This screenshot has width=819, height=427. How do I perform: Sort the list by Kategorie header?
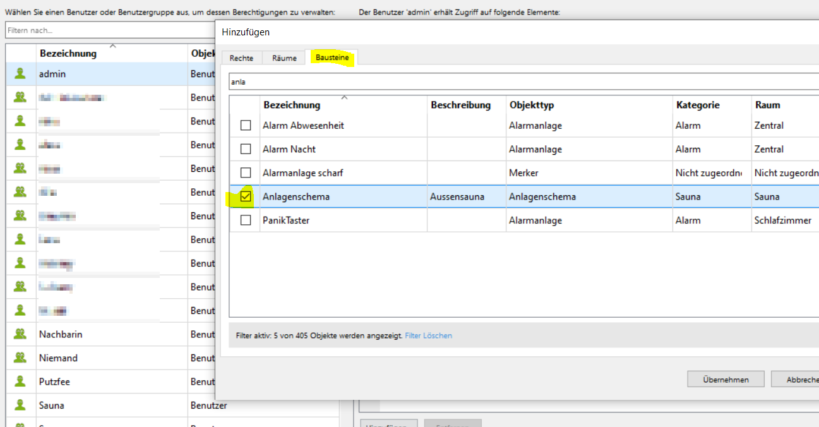point(698,105)
